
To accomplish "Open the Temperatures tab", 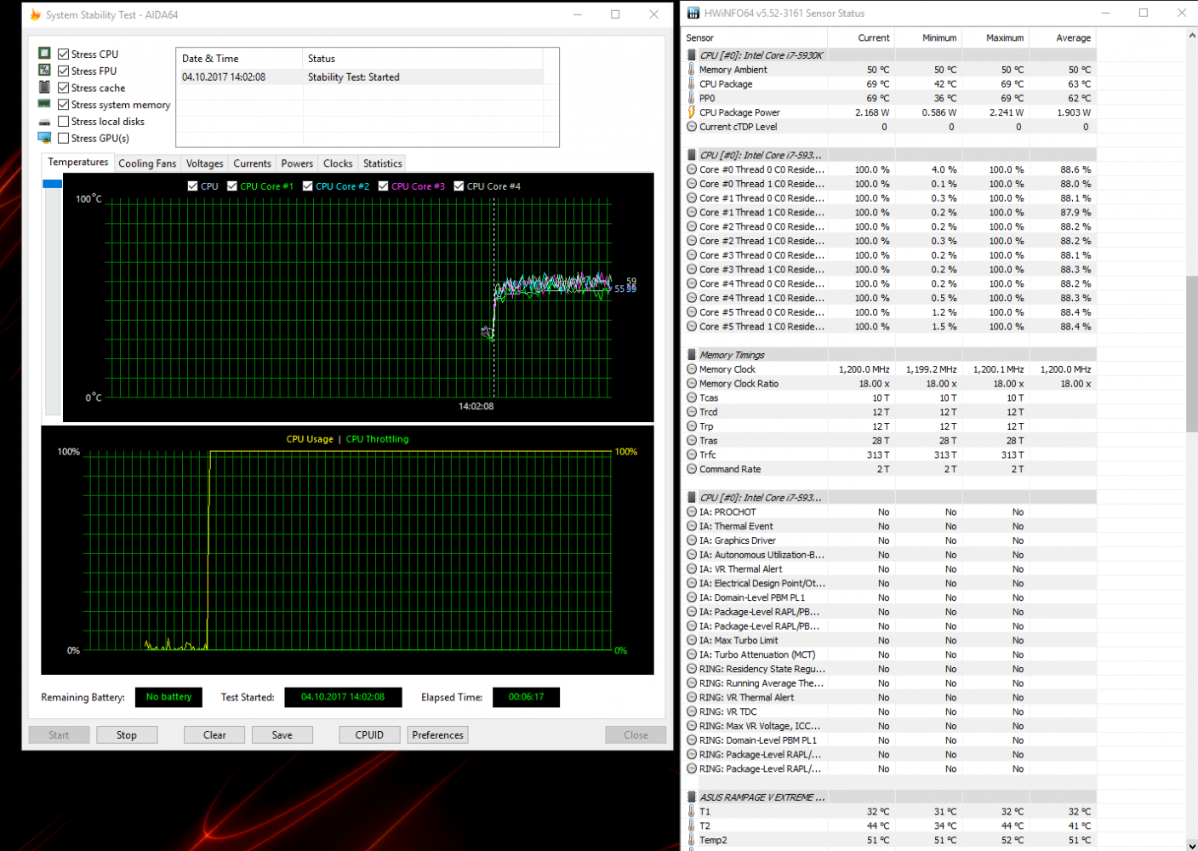I will pos(77,163).
